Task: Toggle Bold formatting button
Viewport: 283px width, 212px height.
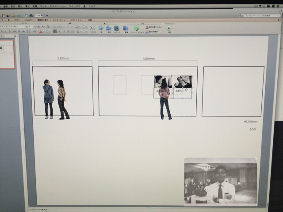Action: pyautogui.click(x=3, y=31)
